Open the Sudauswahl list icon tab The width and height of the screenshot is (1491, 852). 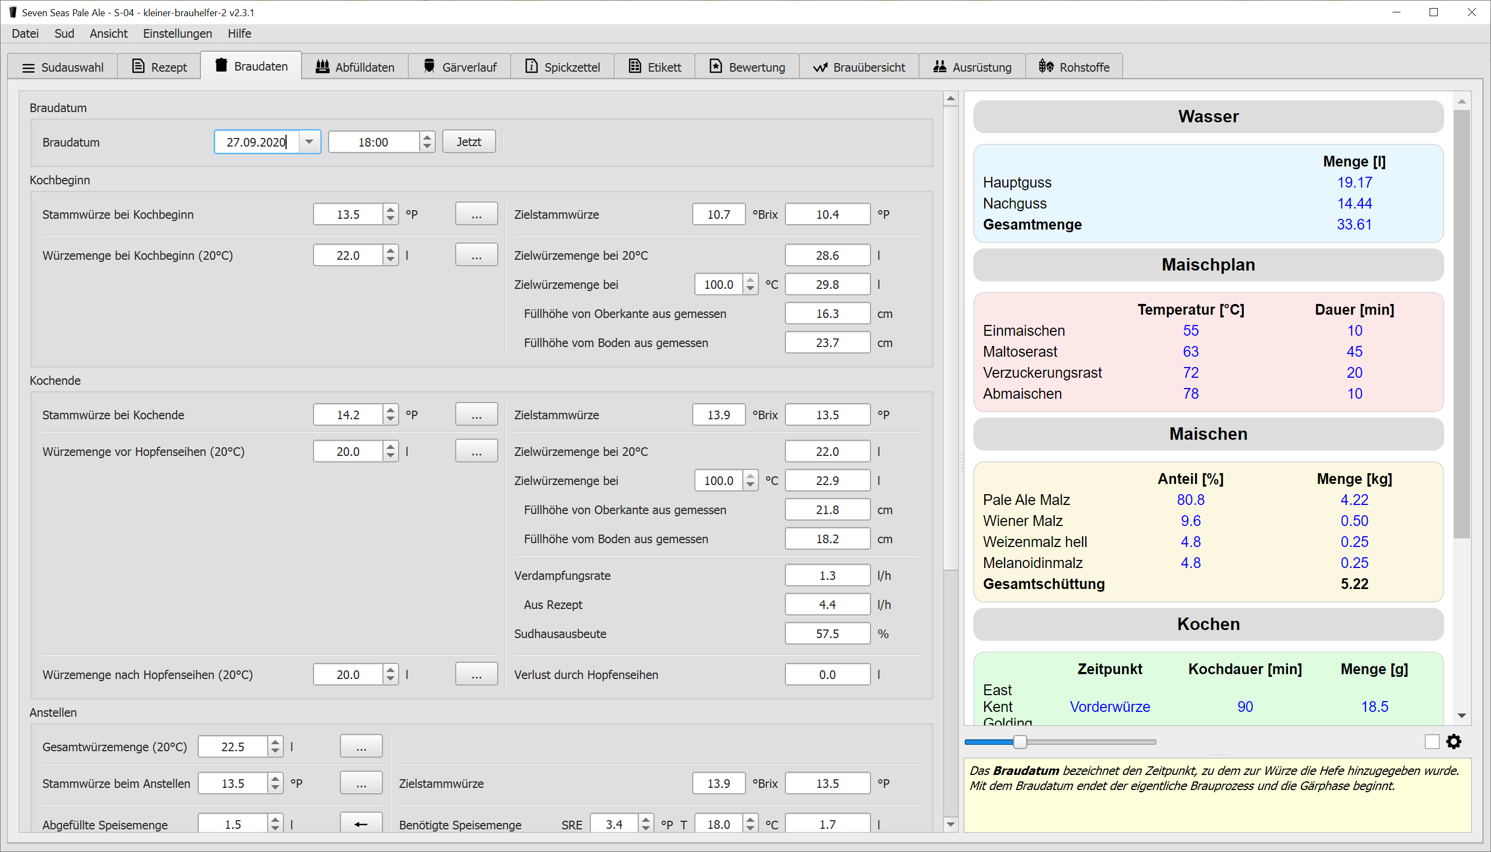28,68
